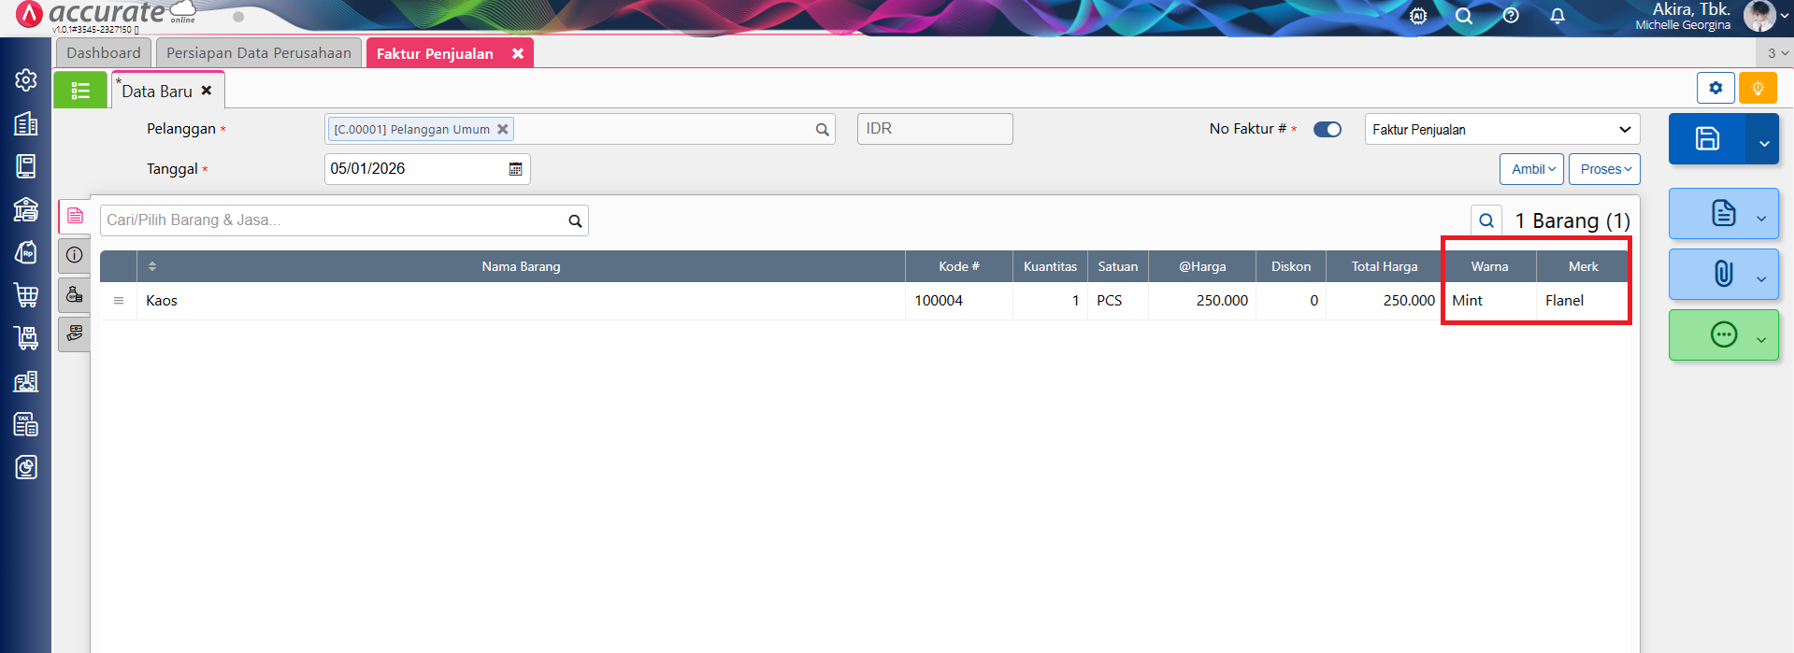Screen dimensions: 1794x653
Task: Switch to the Dashboard tab
Action: click(x=104, y=53)
